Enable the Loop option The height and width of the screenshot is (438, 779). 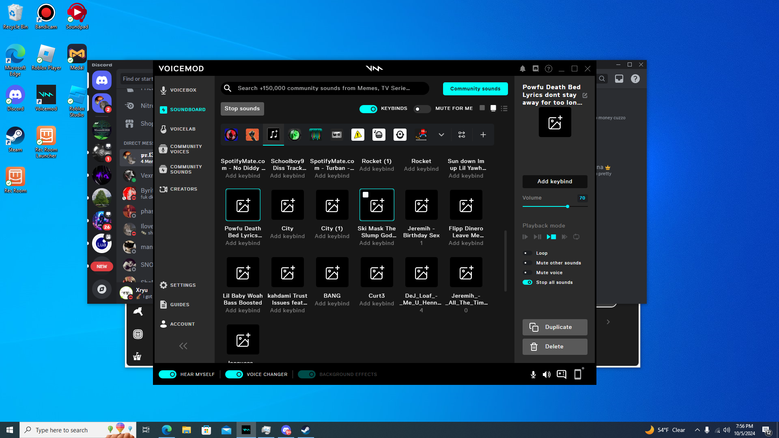tap(527, 253)
